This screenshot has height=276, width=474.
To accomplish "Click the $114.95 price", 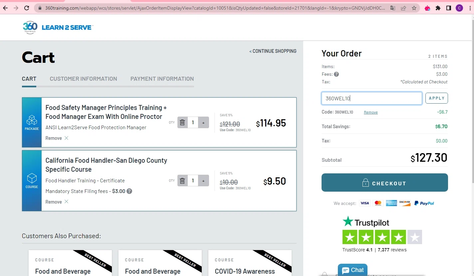I will (x=271, y=123).
